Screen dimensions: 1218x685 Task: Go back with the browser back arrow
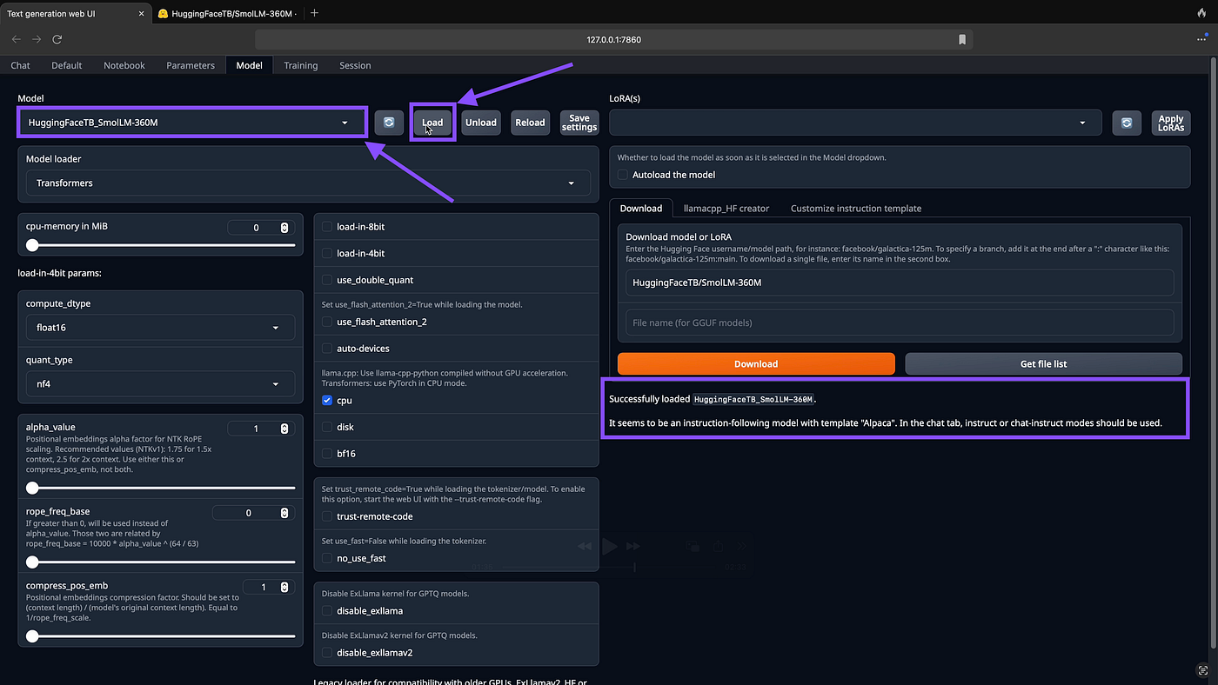click(17, 39)
